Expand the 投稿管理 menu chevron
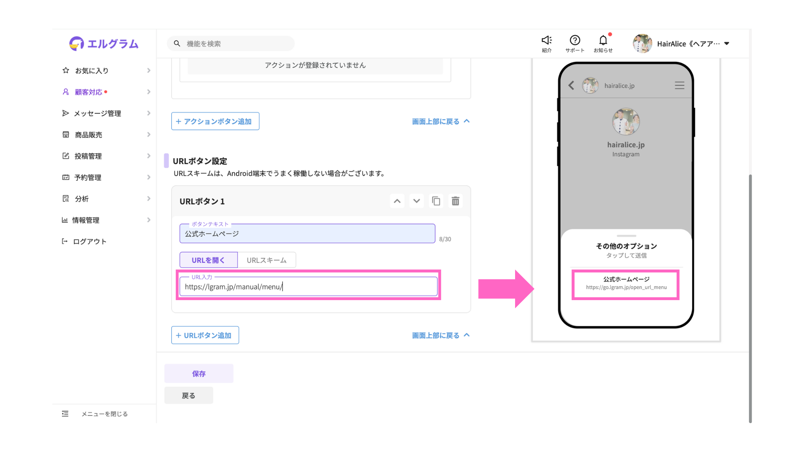The height and width of the screenshot is (452, 804). 149,156
